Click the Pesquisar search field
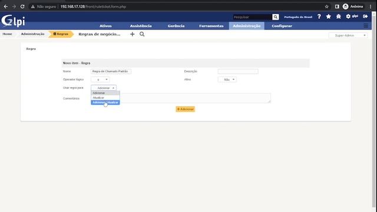 click(253, 17)
